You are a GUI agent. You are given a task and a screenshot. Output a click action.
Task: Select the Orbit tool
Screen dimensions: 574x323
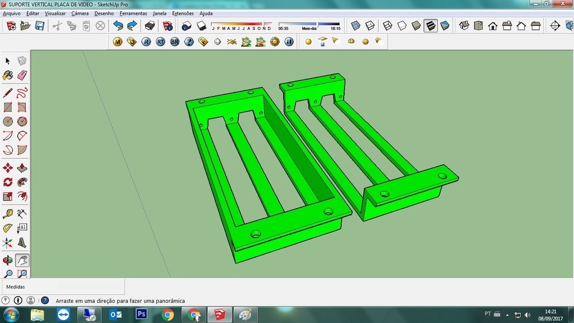tap(8, 259)
